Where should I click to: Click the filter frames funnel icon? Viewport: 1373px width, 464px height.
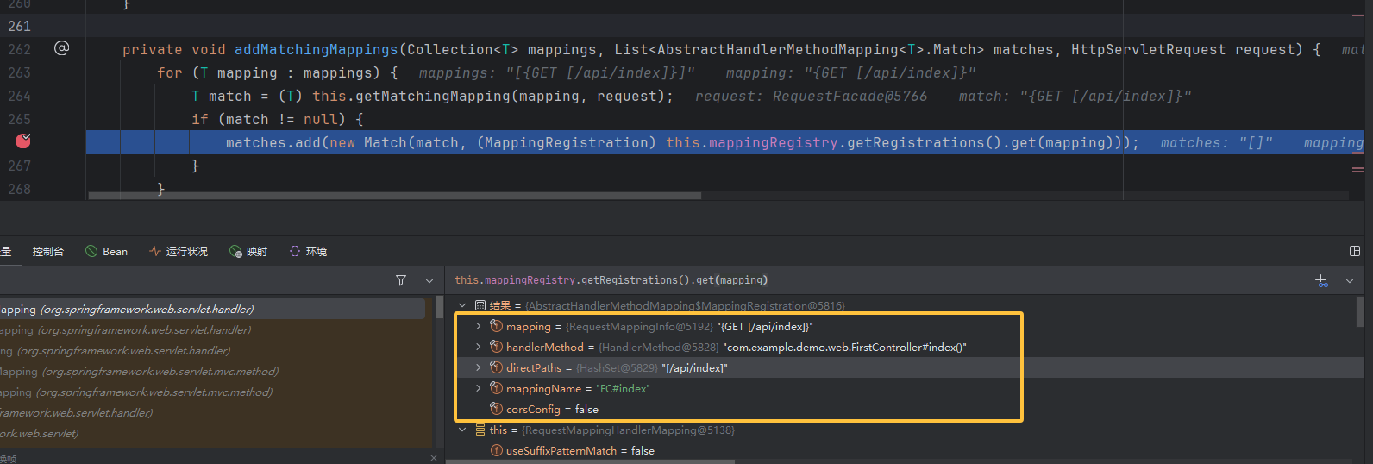[400, 280]
